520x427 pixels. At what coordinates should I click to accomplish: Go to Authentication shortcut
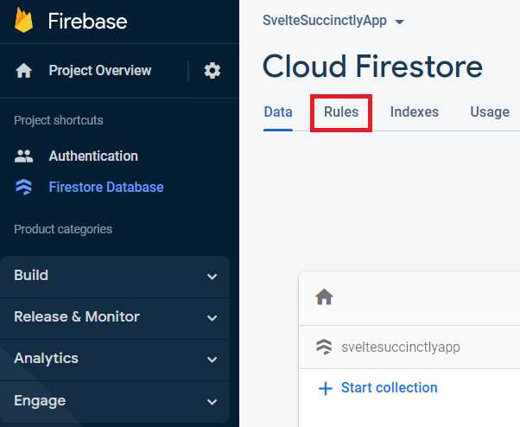[x=93, y=156]
